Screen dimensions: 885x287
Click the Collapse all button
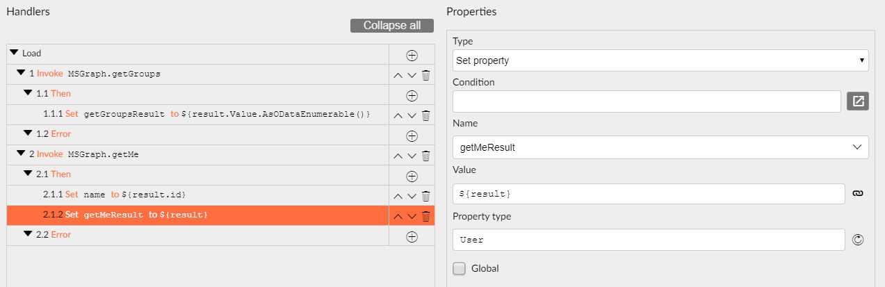point(392,26)
